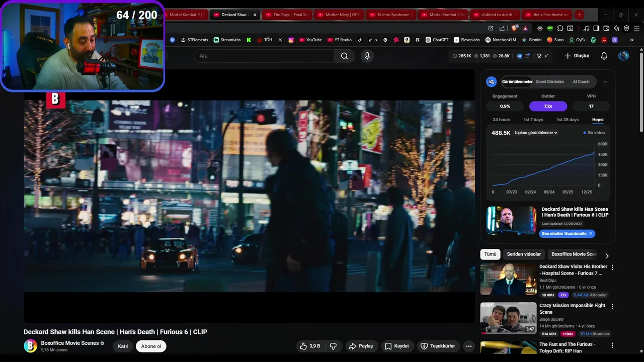Open the NotebookLM bookmark
This screenshot has height=362, width=644.
tap(501, 40)
